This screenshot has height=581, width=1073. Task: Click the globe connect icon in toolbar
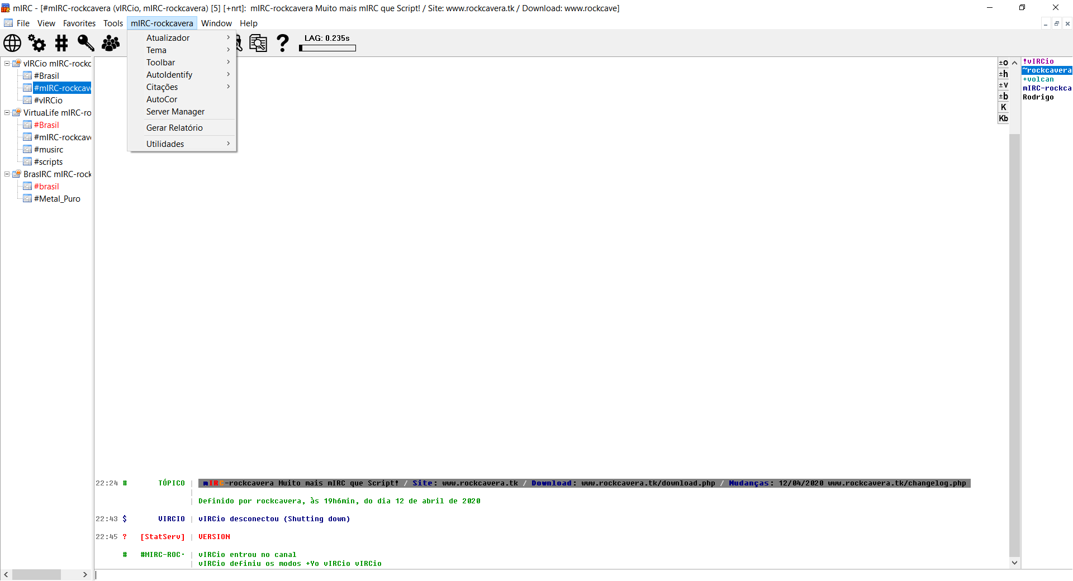tap(12, 43)
